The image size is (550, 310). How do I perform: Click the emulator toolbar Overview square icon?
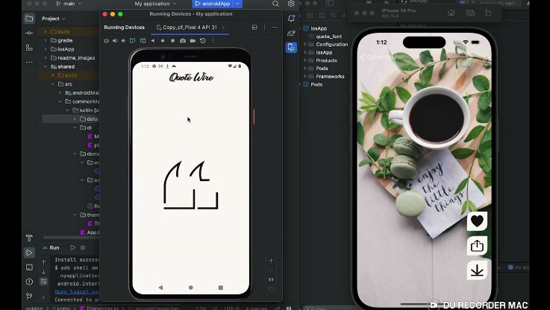[x=172, y=41]
